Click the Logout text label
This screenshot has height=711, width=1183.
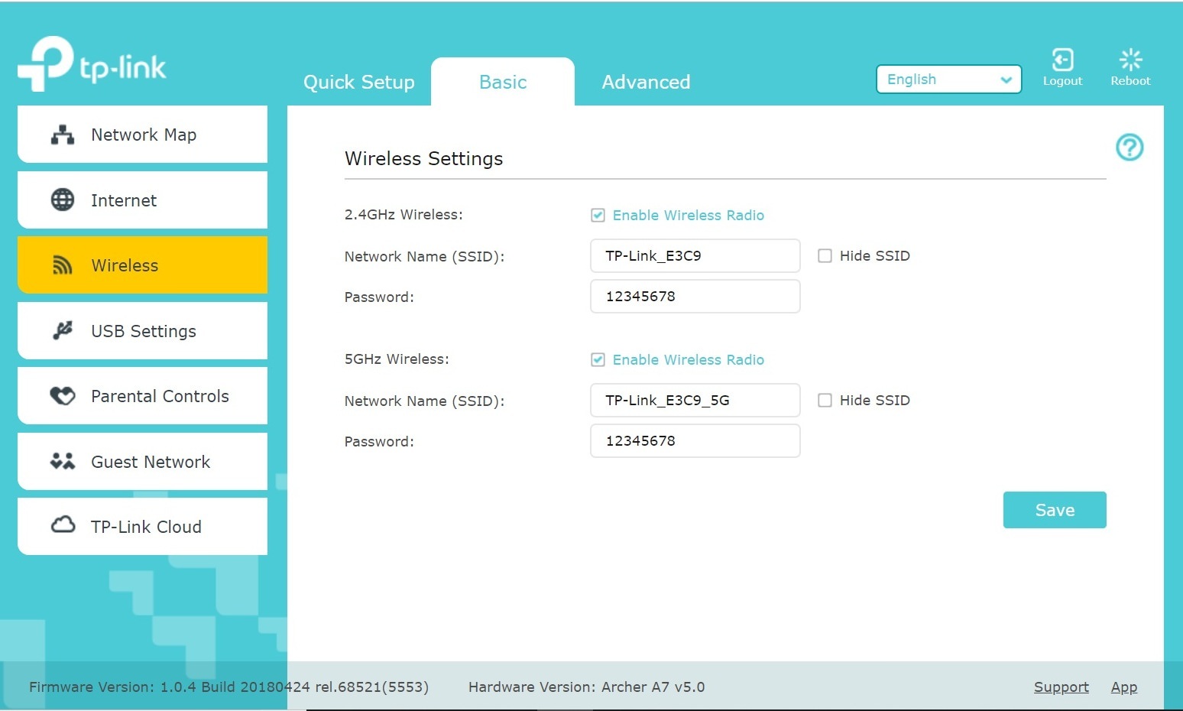coord(1062,81)
